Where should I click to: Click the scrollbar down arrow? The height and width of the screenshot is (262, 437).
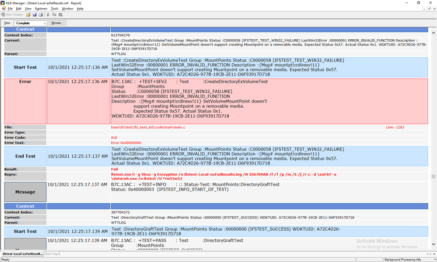434,244
